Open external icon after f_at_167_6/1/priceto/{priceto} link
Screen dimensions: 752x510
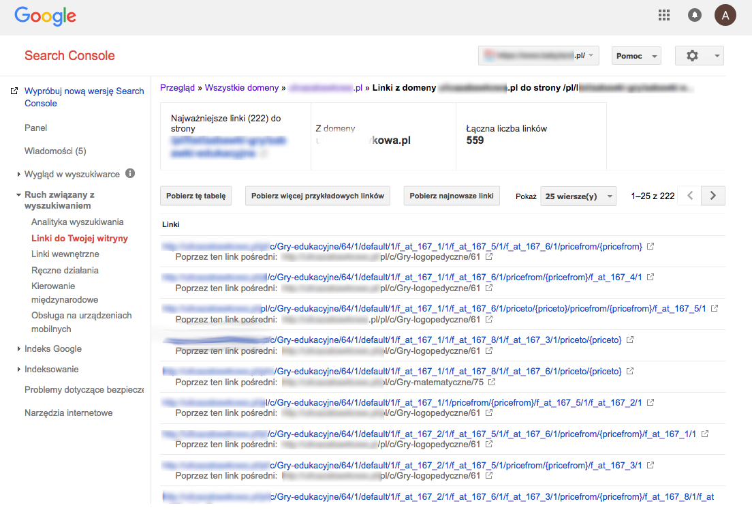click(629, 371)
